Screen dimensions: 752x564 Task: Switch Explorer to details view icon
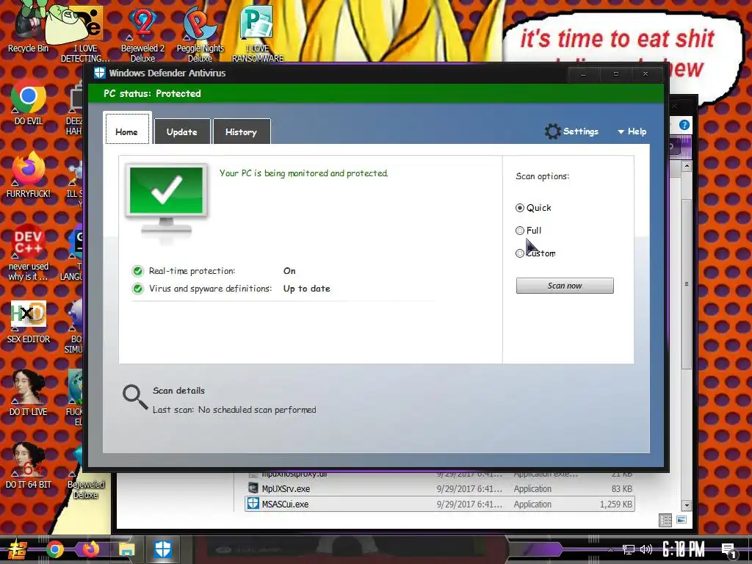tap(665, 520)
